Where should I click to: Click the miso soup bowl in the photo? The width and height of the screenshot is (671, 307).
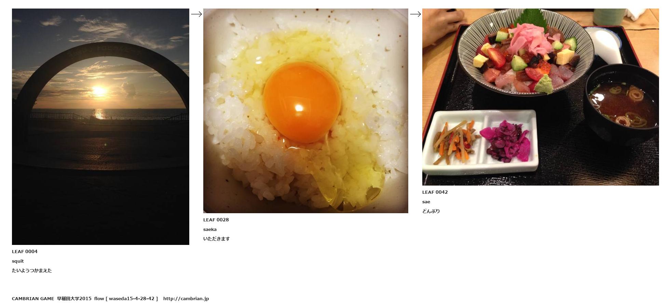[622, 104]
